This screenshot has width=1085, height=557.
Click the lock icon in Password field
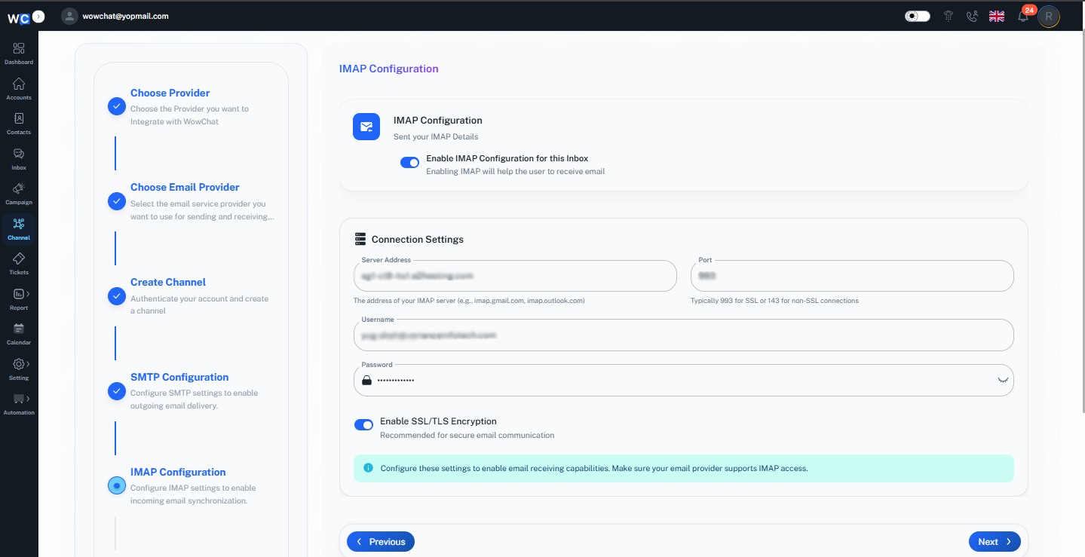[367, 381]
